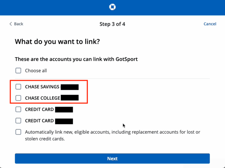The height and width of the screenshot is (168, 225).
Task: Cancel the account linking process
Action: coord(210,24)
